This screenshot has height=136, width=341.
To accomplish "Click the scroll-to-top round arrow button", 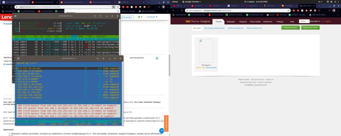I will click(x=162, y=130).
